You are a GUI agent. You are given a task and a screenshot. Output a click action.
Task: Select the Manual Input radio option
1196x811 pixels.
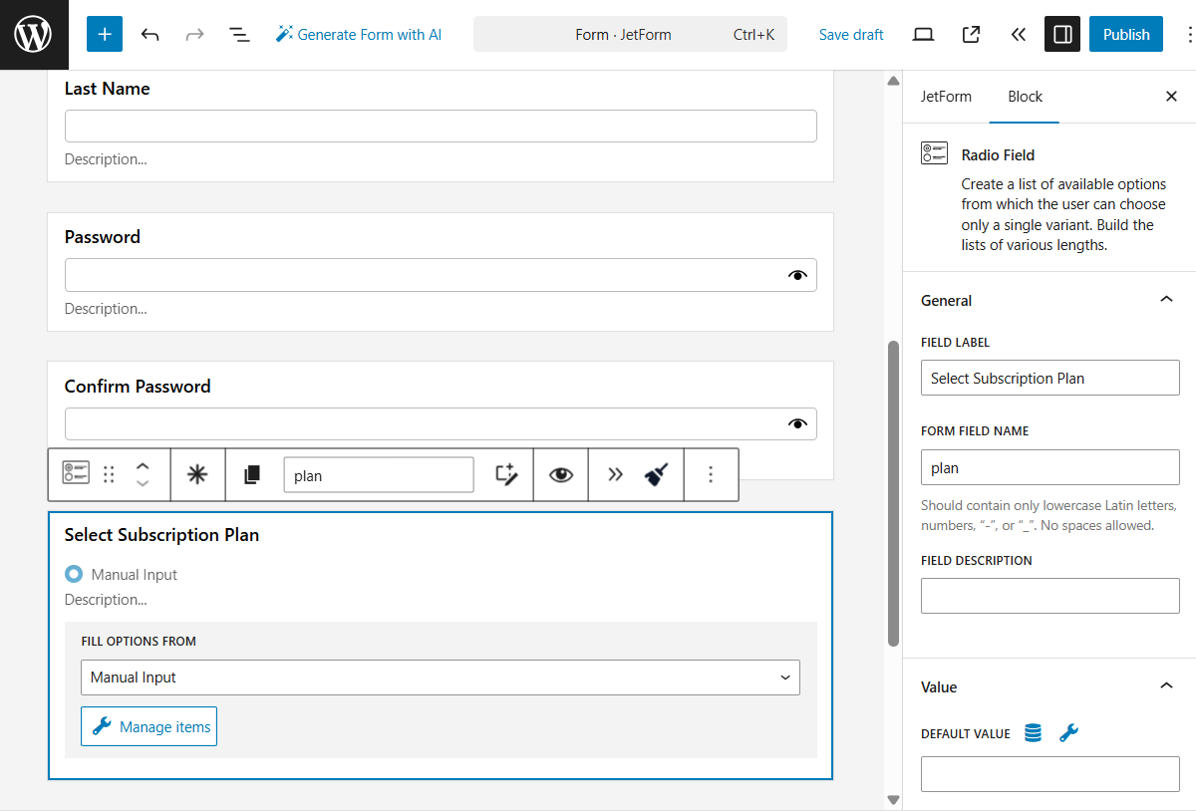[74, 574]
